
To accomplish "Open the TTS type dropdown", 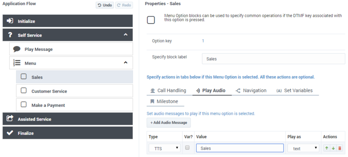I will coord(164,148).
